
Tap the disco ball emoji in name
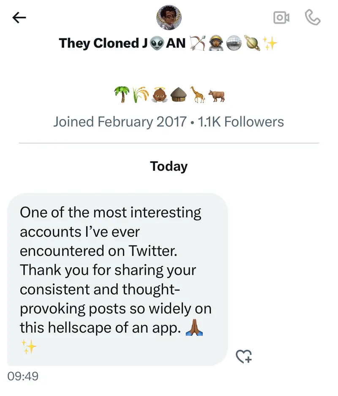point(234,43)
